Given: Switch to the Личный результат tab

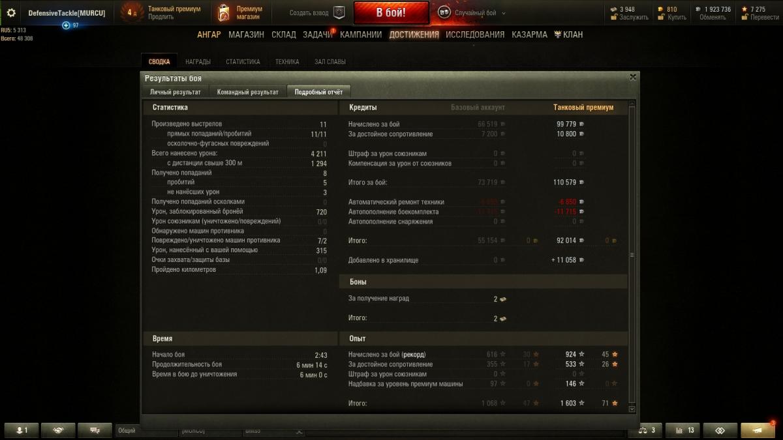Looking at the screenshot, I should [176, 92].
